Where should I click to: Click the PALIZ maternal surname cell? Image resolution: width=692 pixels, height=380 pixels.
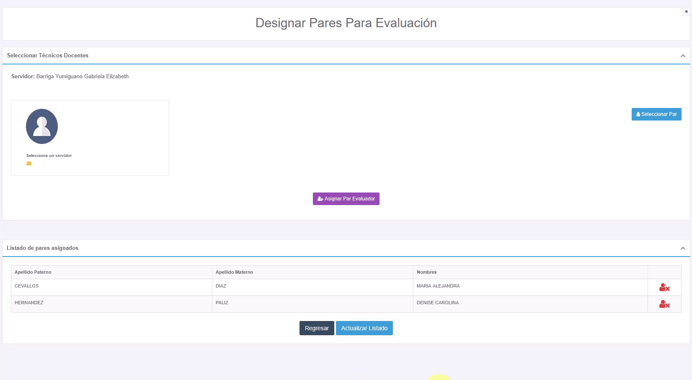pos(222,303)
